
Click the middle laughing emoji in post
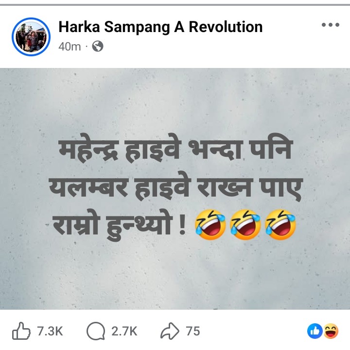click(x=245, y=225)
